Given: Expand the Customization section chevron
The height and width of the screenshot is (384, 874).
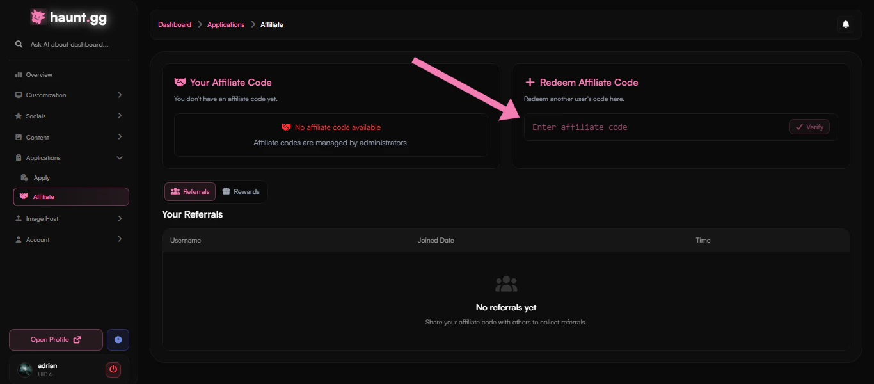Looking at the screenshot, I should coord(120,95).
